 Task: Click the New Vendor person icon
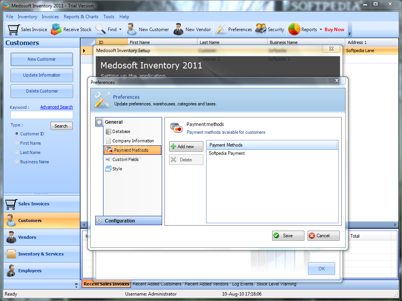point(178,29)
